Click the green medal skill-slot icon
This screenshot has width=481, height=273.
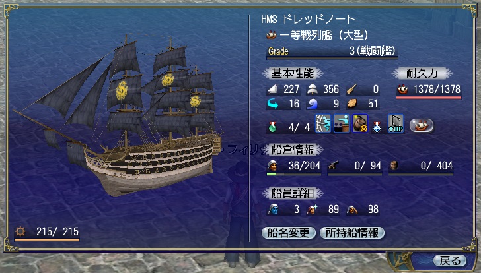[272, 127]
